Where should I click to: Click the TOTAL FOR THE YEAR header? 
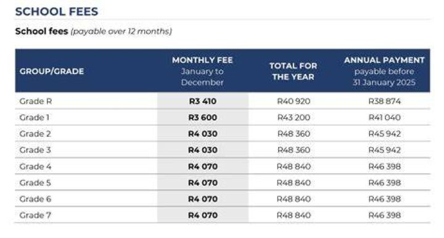click(293, 72)
